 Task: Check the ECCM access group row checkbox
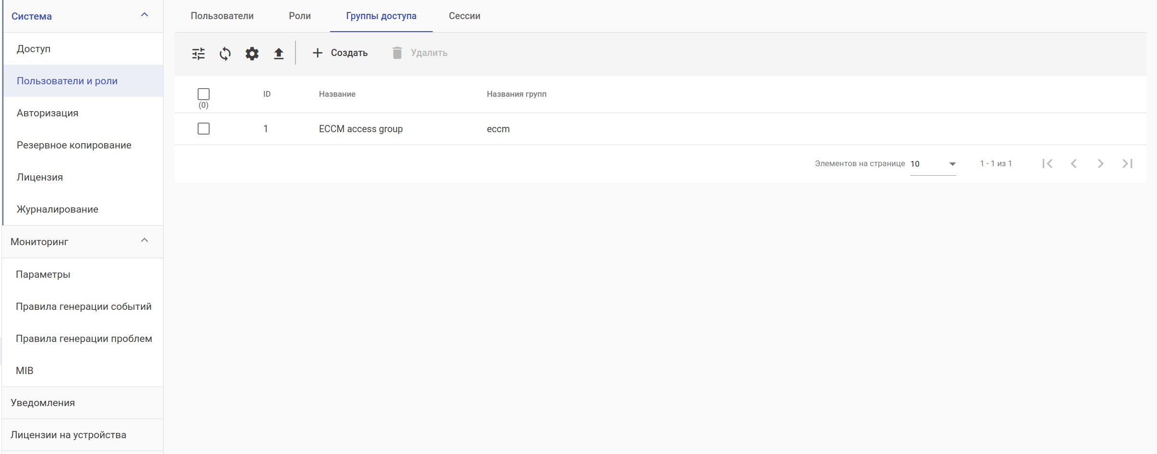click(x=203, y=129)
